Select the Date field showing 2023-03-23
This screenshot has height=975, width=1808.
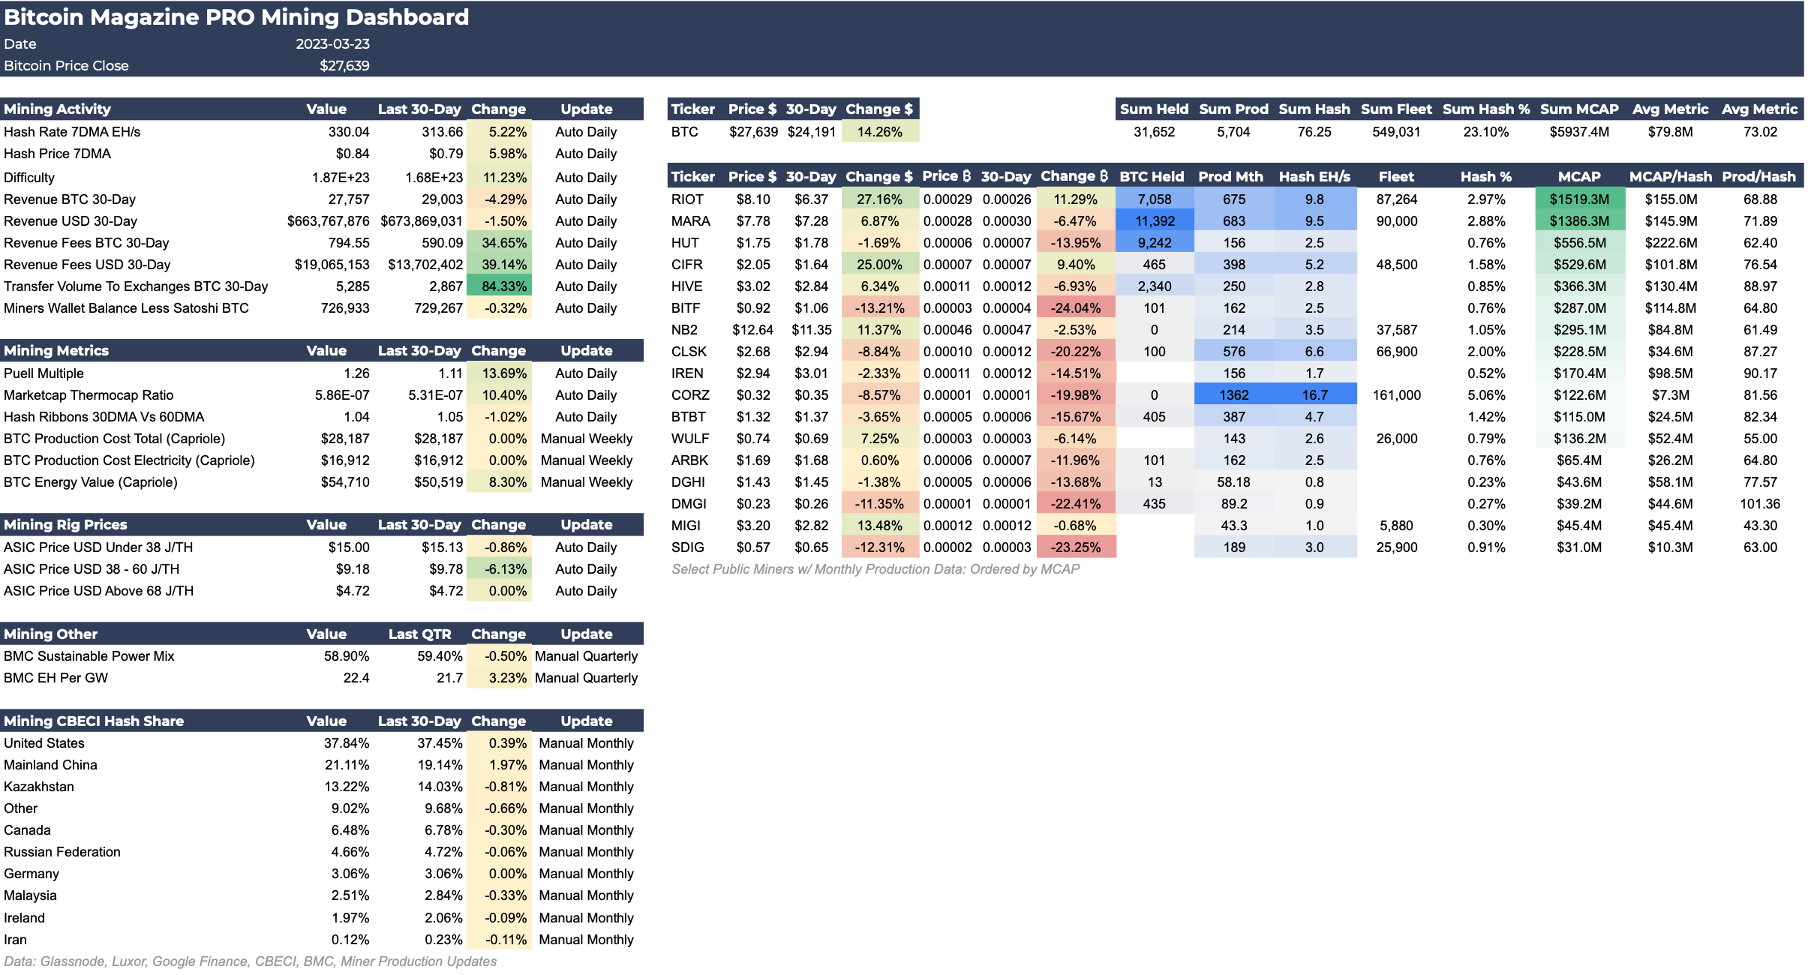pos(332,43)
